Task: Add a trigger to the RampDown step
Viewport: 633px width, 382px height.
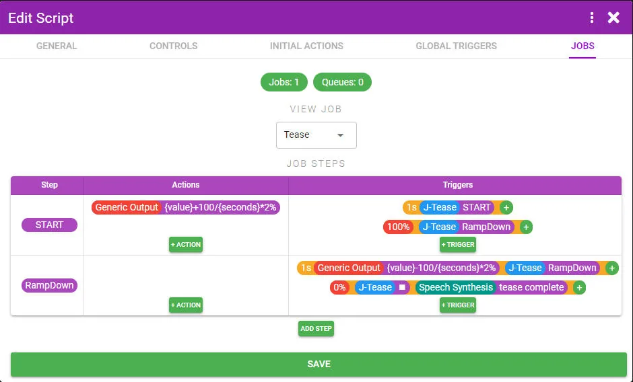Action: pos(458,305)
